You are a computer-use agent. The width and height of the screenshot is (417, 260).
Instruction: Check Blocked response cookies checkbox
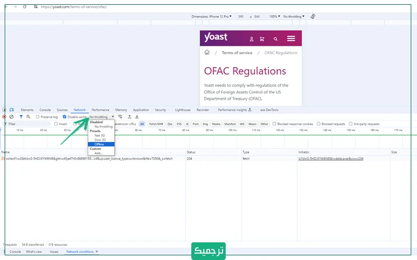[x=274, y=124]
